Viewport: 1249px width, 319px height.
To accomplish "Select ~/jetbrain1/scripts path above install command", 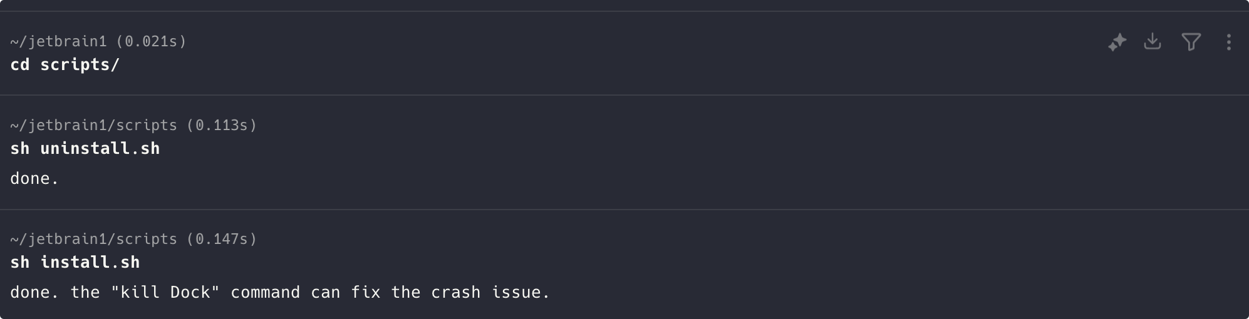I will (x=93, y=239).
